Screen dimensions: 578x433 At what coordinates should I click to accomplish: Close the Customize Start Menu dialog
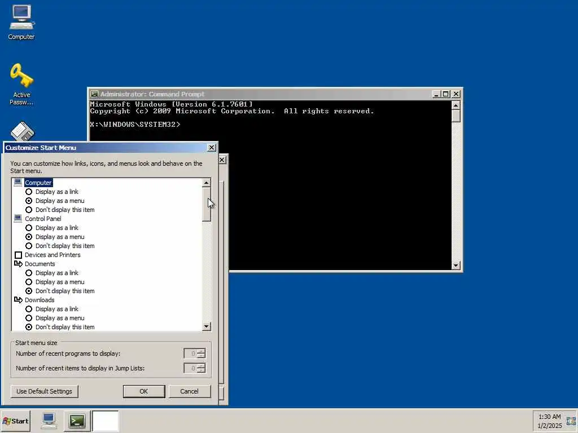pos(212,147)
